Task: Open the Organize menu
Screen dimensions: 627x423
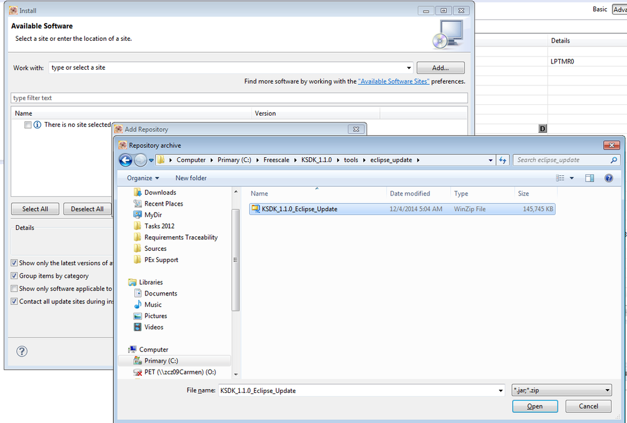Action: [142, 178]
